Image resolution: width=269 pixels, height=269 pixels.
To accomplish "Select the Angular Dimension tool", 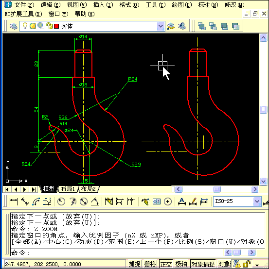I will click(95, 202).
